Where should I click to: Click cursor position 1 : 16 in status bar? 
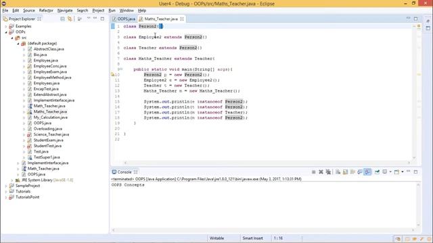(278, 238)
